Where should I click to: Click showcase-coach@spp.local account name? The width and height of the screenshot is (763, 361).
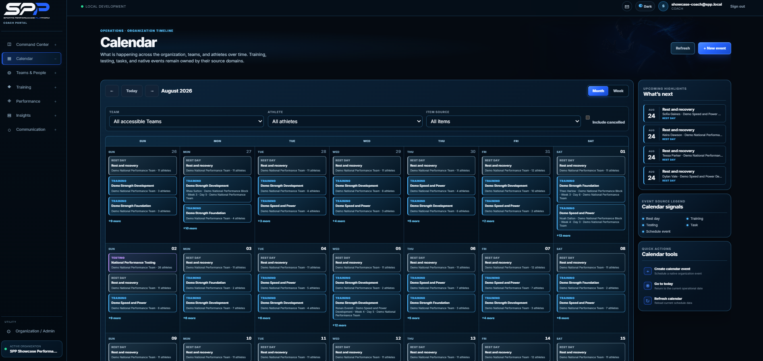(x=697, y=4)
